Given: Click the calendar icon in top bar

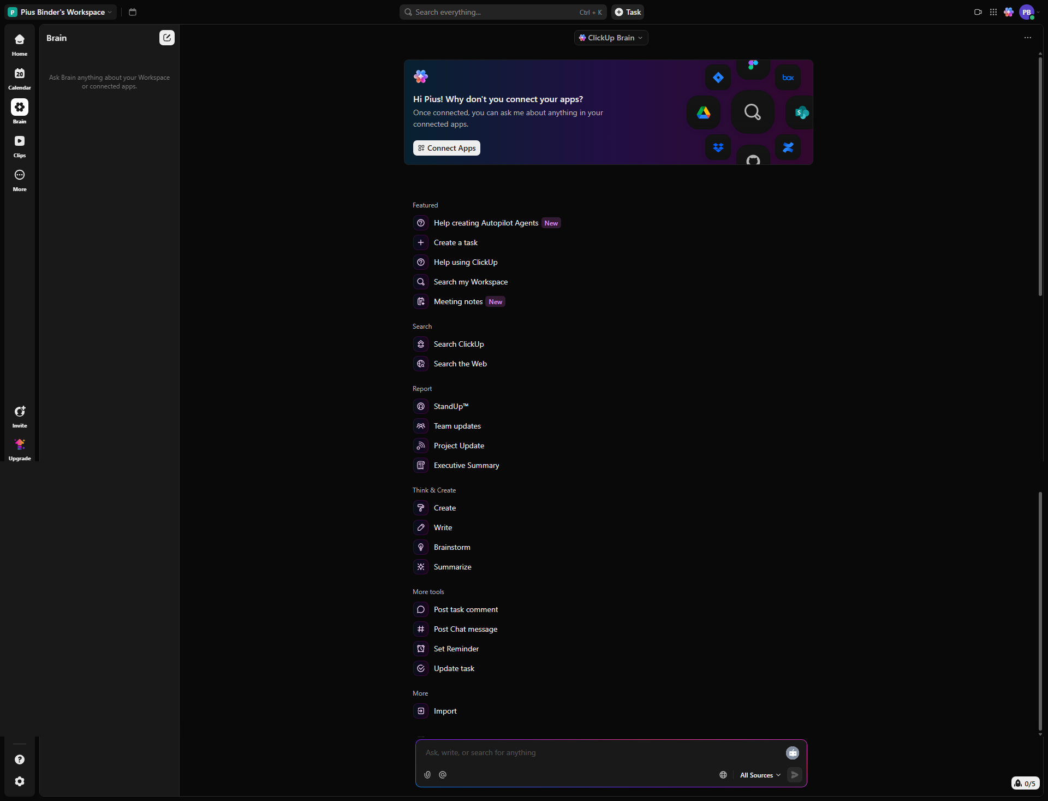Looking at the screenshot, I should [133, 12].
